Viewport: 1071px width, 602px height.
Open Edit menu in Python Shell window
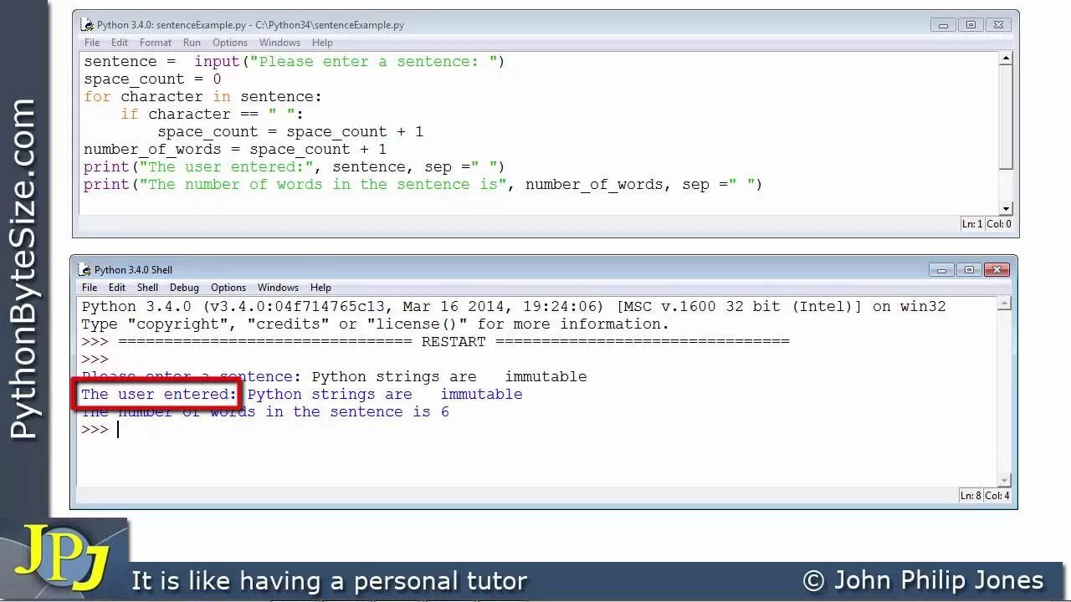tap(117, 288)
